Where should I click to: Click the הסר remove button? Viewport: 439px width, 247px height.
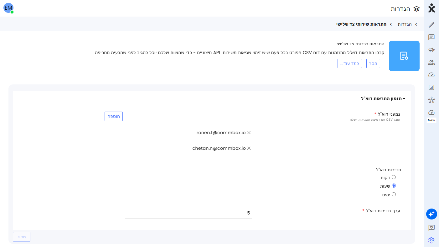tap(373, 63)
